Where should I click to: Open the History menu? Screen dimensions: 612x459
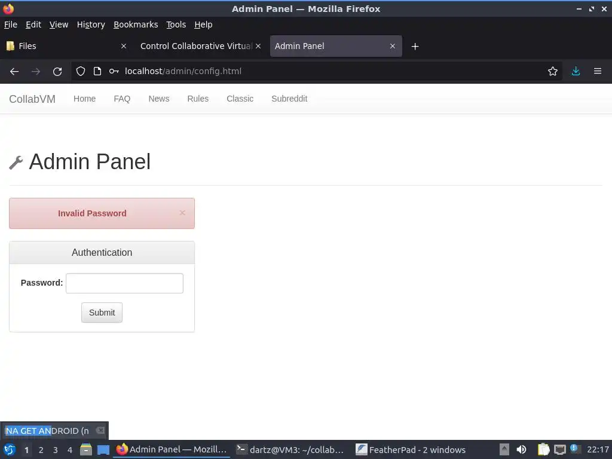[x=91, y=25]
